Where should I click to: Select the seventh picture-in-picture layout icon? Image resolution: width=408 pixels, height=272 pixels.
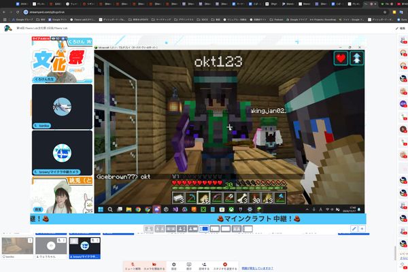[x=215, y=228]
